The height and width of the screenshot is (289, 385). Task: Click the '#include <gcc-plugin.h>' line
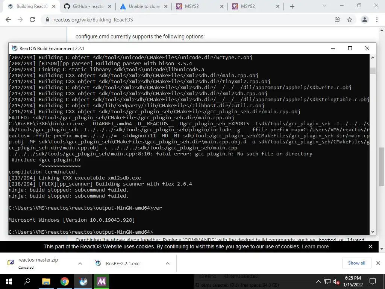coord(46,160)
